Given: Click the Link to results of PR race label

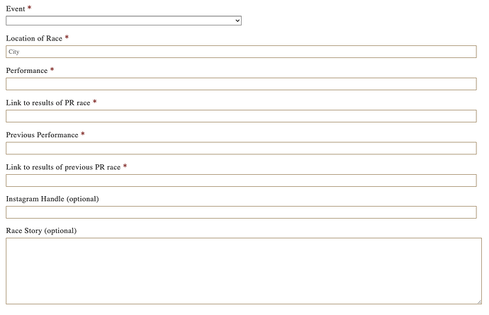Looking at the screenshot, I should click(x=48, y=103).
